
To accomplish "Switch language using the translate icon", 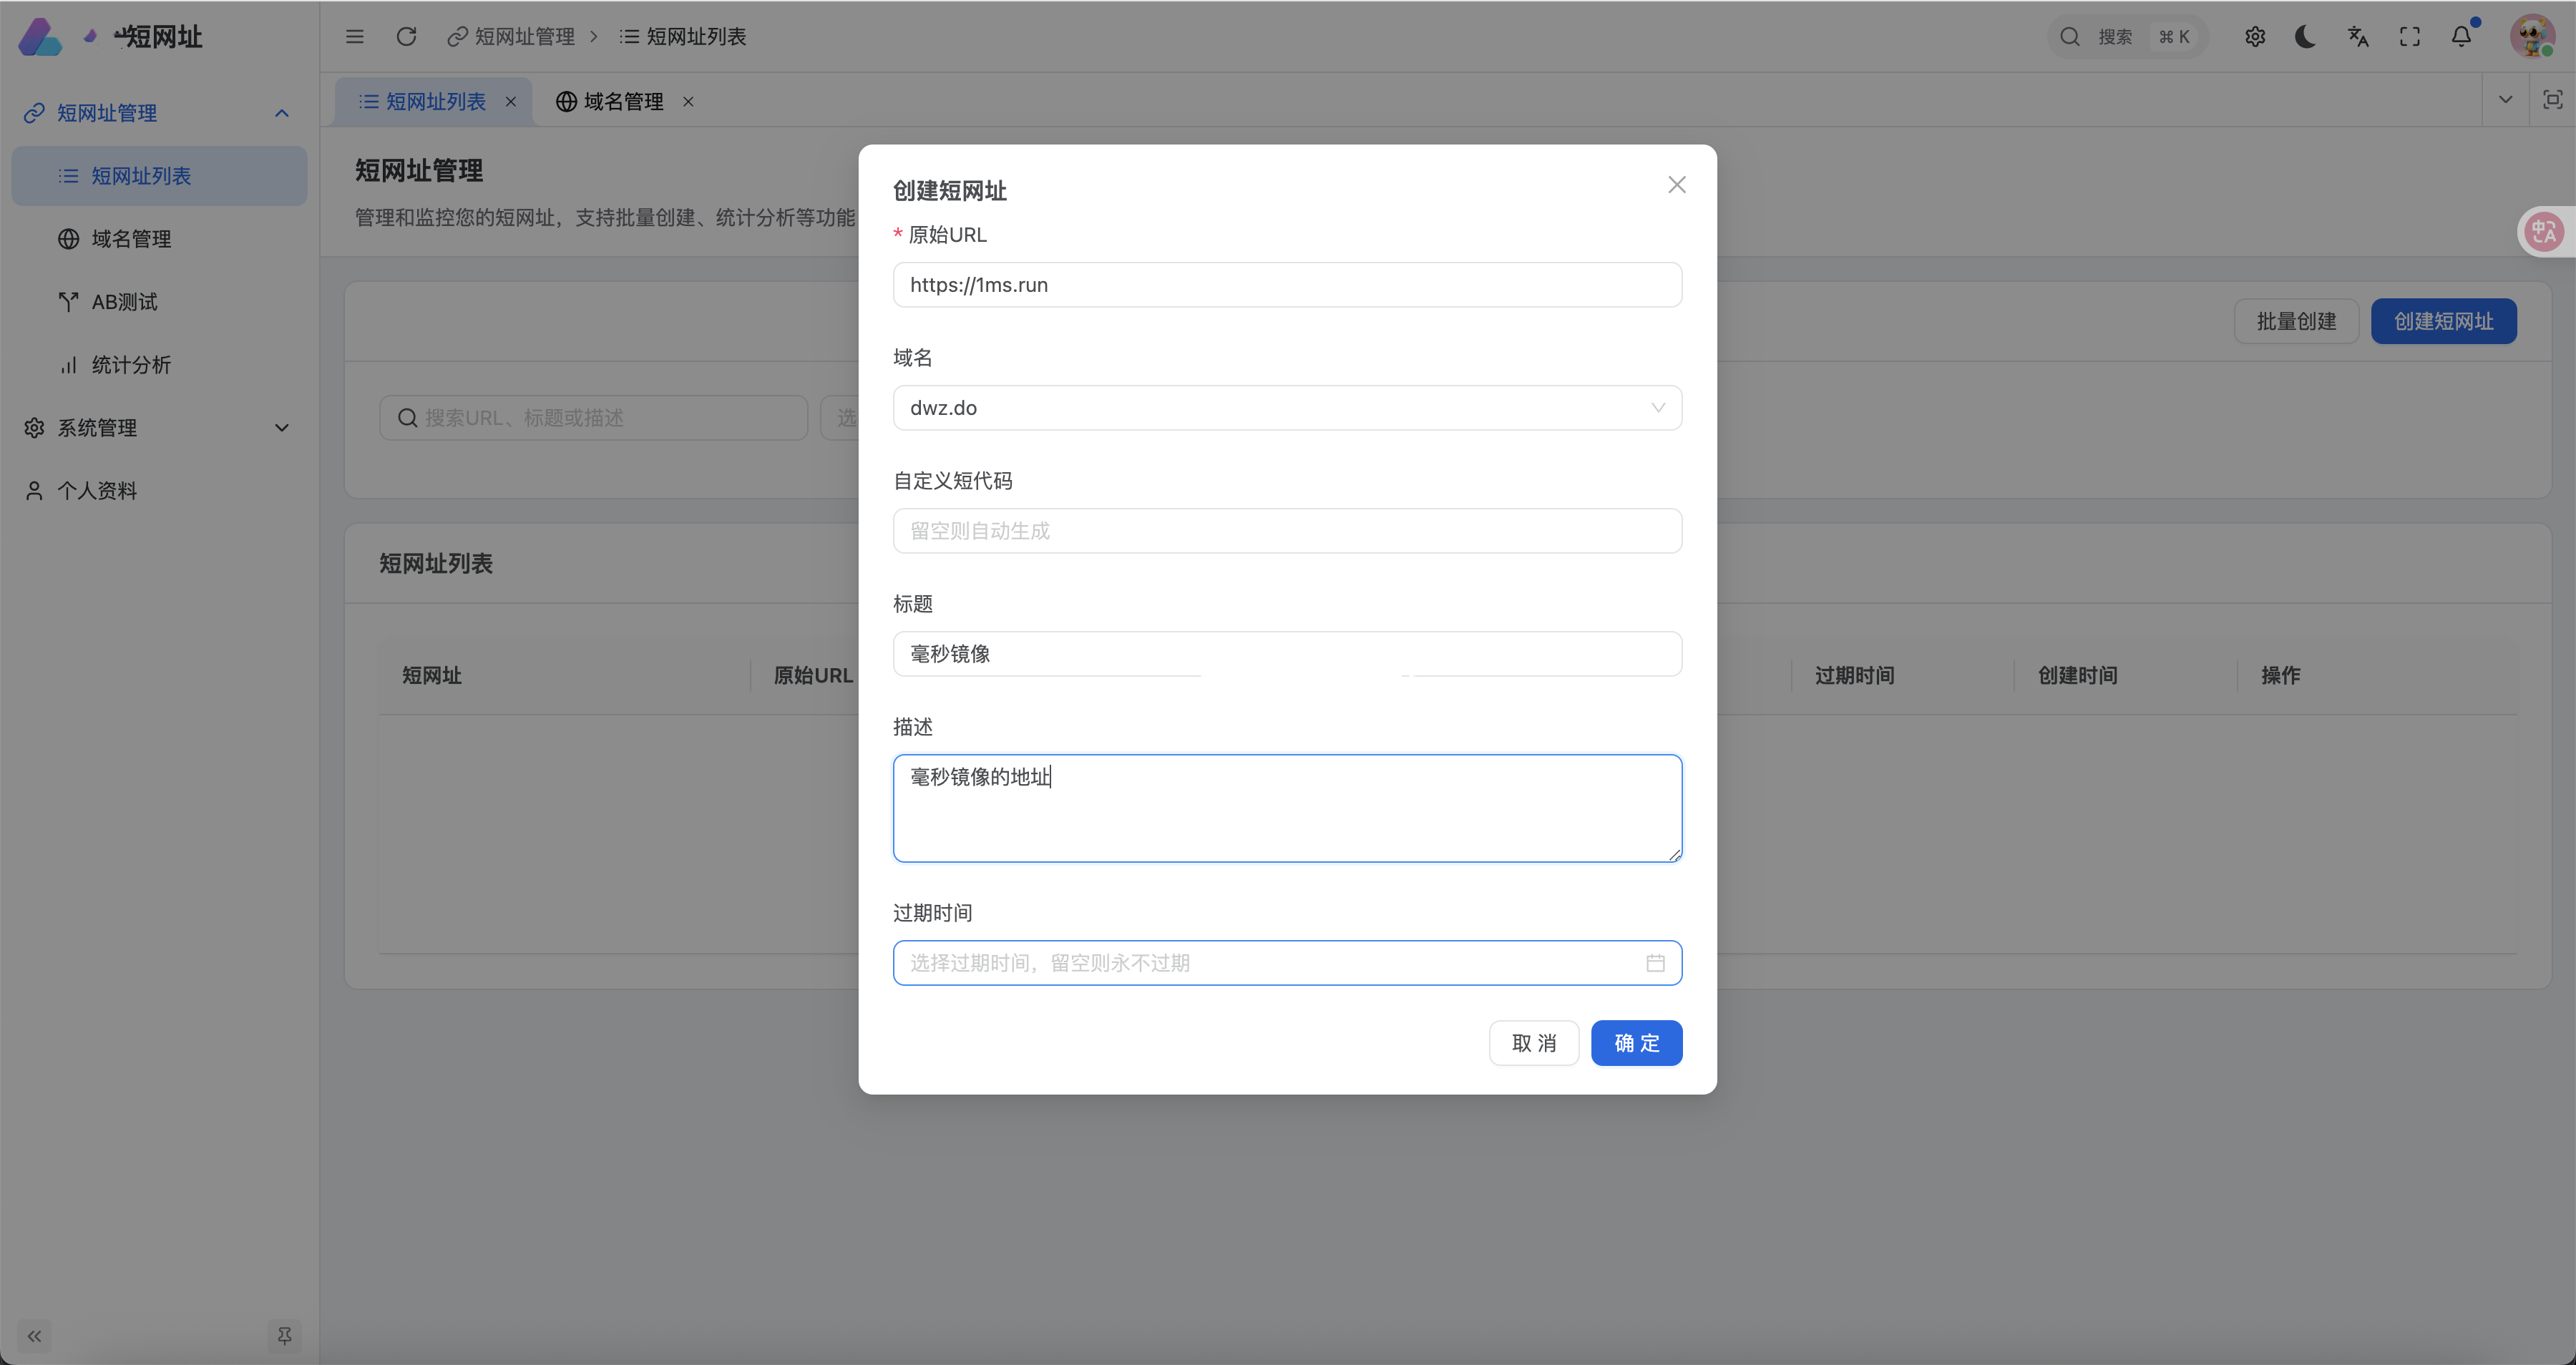I will [x=2357, y=37].
